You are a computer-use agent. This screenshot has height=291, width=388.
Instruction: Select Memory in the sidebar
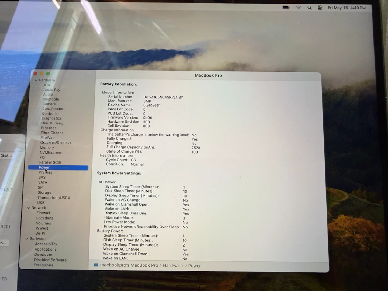coord(47,148)
